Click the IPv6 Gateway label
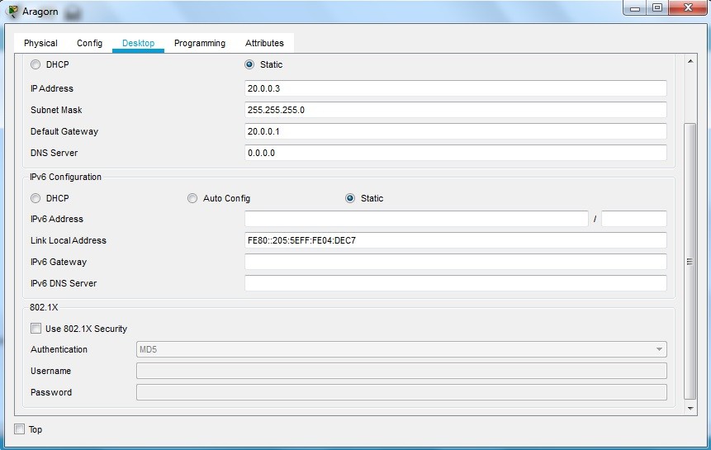 pyautogui.click(x=59, y=262)
